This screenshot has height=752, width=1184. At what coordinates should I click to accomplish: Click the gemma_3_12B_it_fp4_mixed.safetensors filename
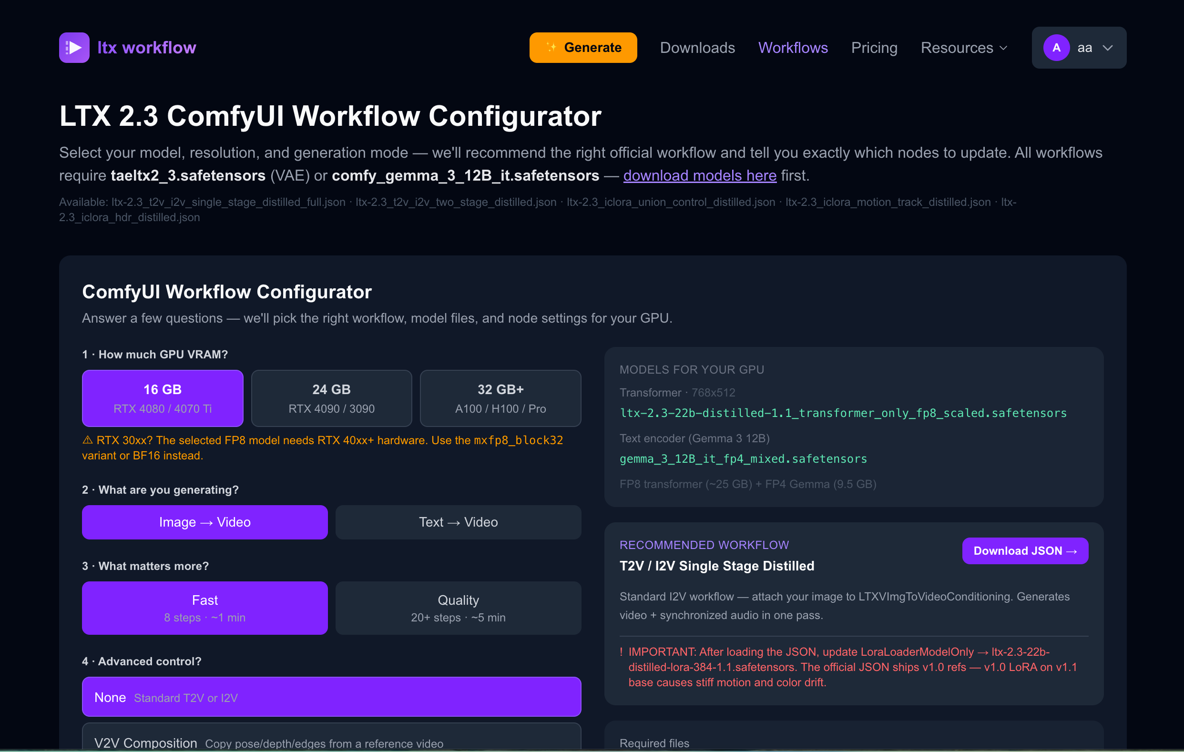pyautogui.click(x=744, y=458)
